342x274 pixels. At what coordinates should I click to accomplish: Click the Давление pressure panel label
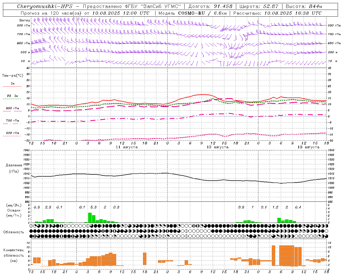tap(14, 165)
